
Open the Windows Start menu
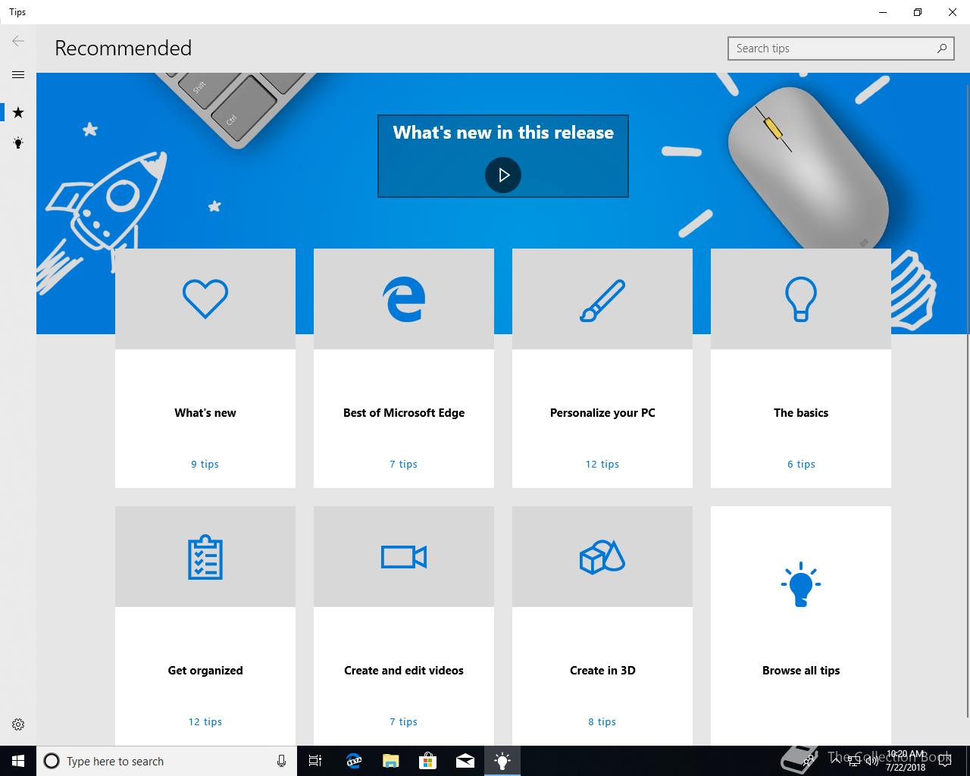18,761
